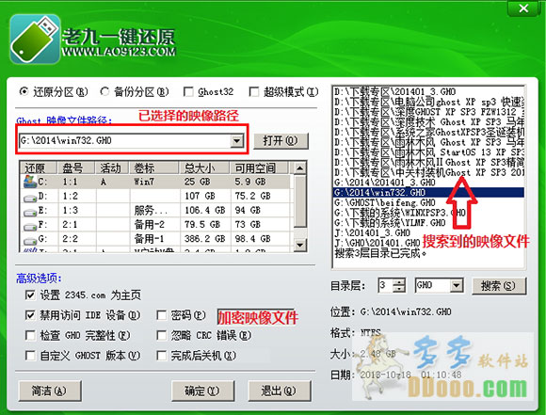Click the 还原 column header

38,168
